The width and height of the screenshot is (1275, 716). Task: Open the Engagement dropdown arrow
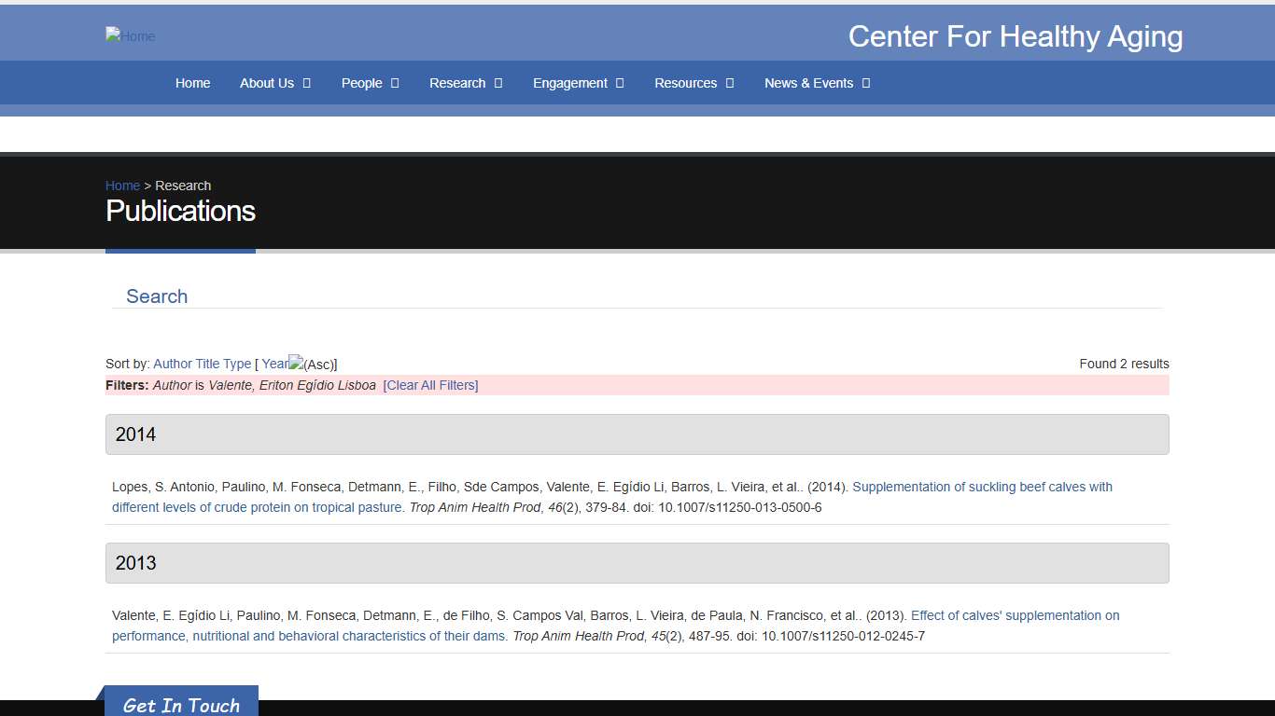coord(620,83)
